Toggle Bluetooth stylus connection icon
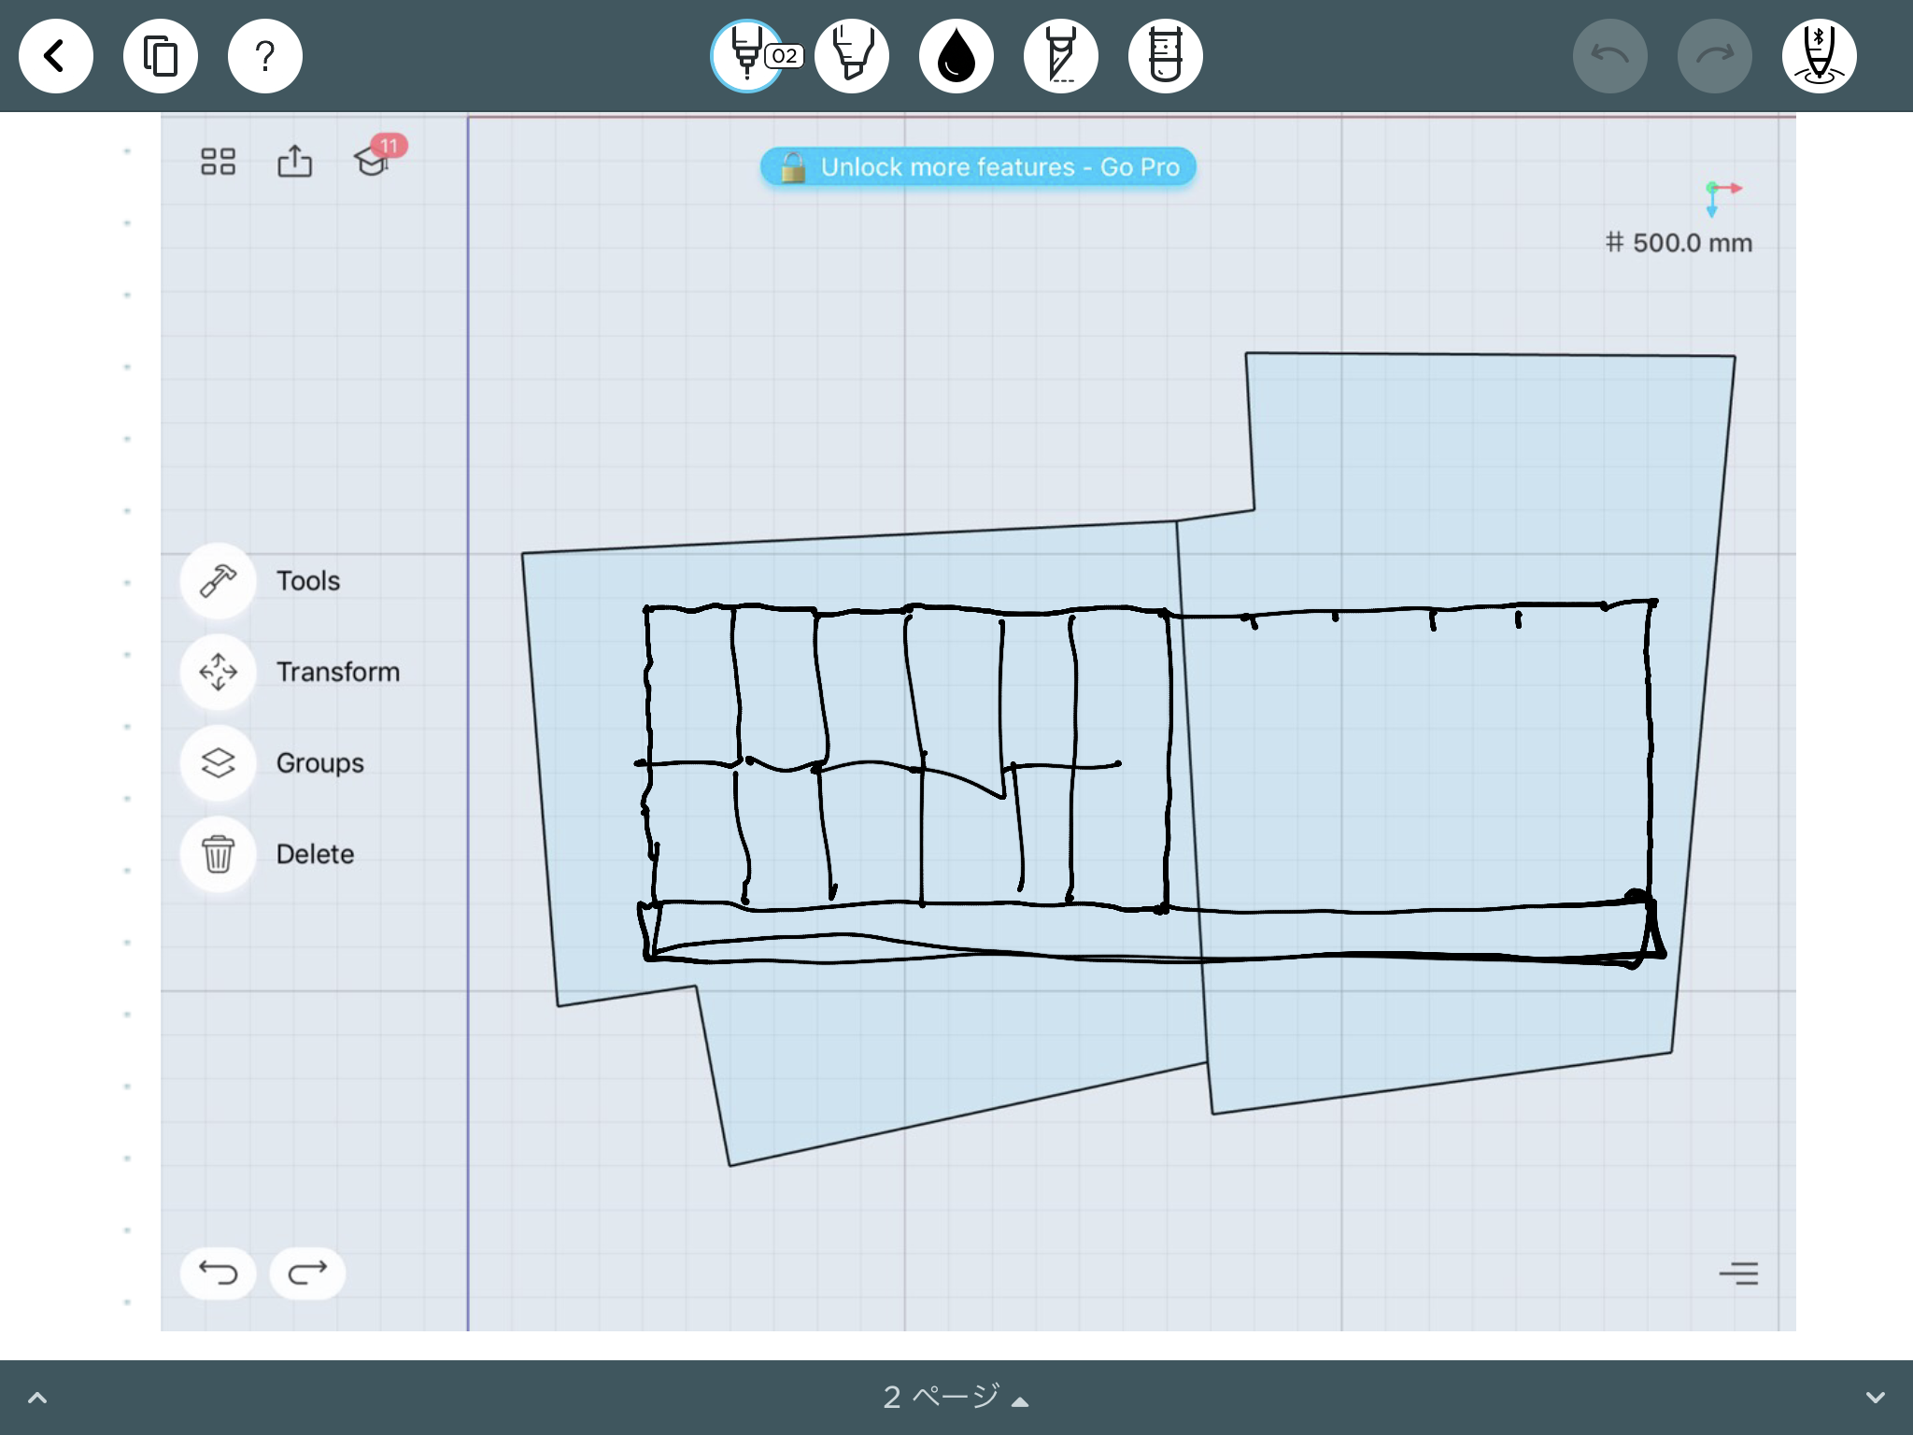The width and height of the screenshot is (1913, 1435). (x=1818, y=56)
